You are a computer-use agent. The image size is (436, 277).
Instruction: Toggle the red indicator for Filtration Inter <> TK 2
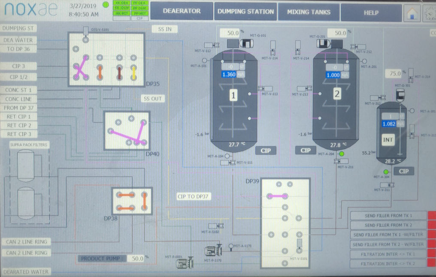tap(431, 264)
